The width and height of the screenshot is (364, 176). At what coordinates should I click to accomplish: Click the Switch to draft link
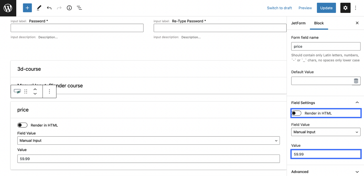click(x=279, y=8)
